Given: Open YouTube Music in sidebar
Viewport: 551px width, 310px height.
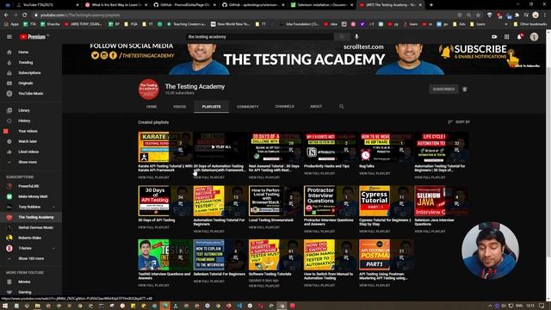Looking at the screenshot, I should coord(31,94).
